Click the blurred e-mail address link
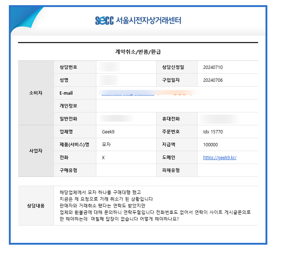This screenshot has width=281, height=255. point(128,93)
